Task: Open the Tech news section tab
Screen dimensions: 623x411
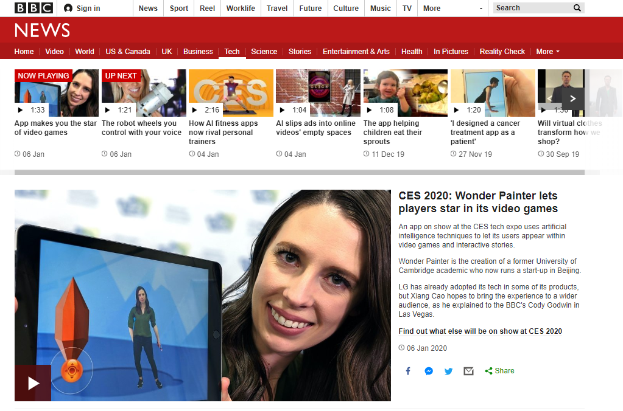Action: 232,52
